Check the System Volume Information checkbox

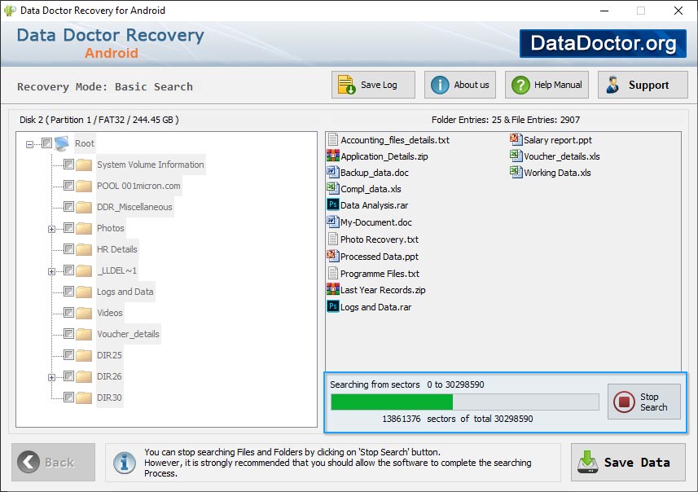(x=68, y=165)
